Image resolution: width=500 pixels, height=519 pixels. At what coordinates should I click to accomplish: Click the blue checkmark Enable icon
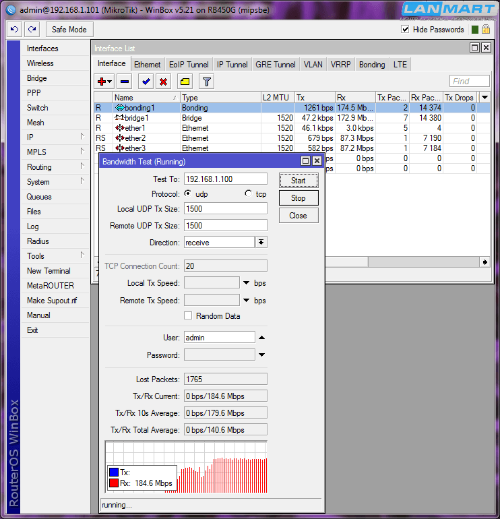tap(146, 82)
